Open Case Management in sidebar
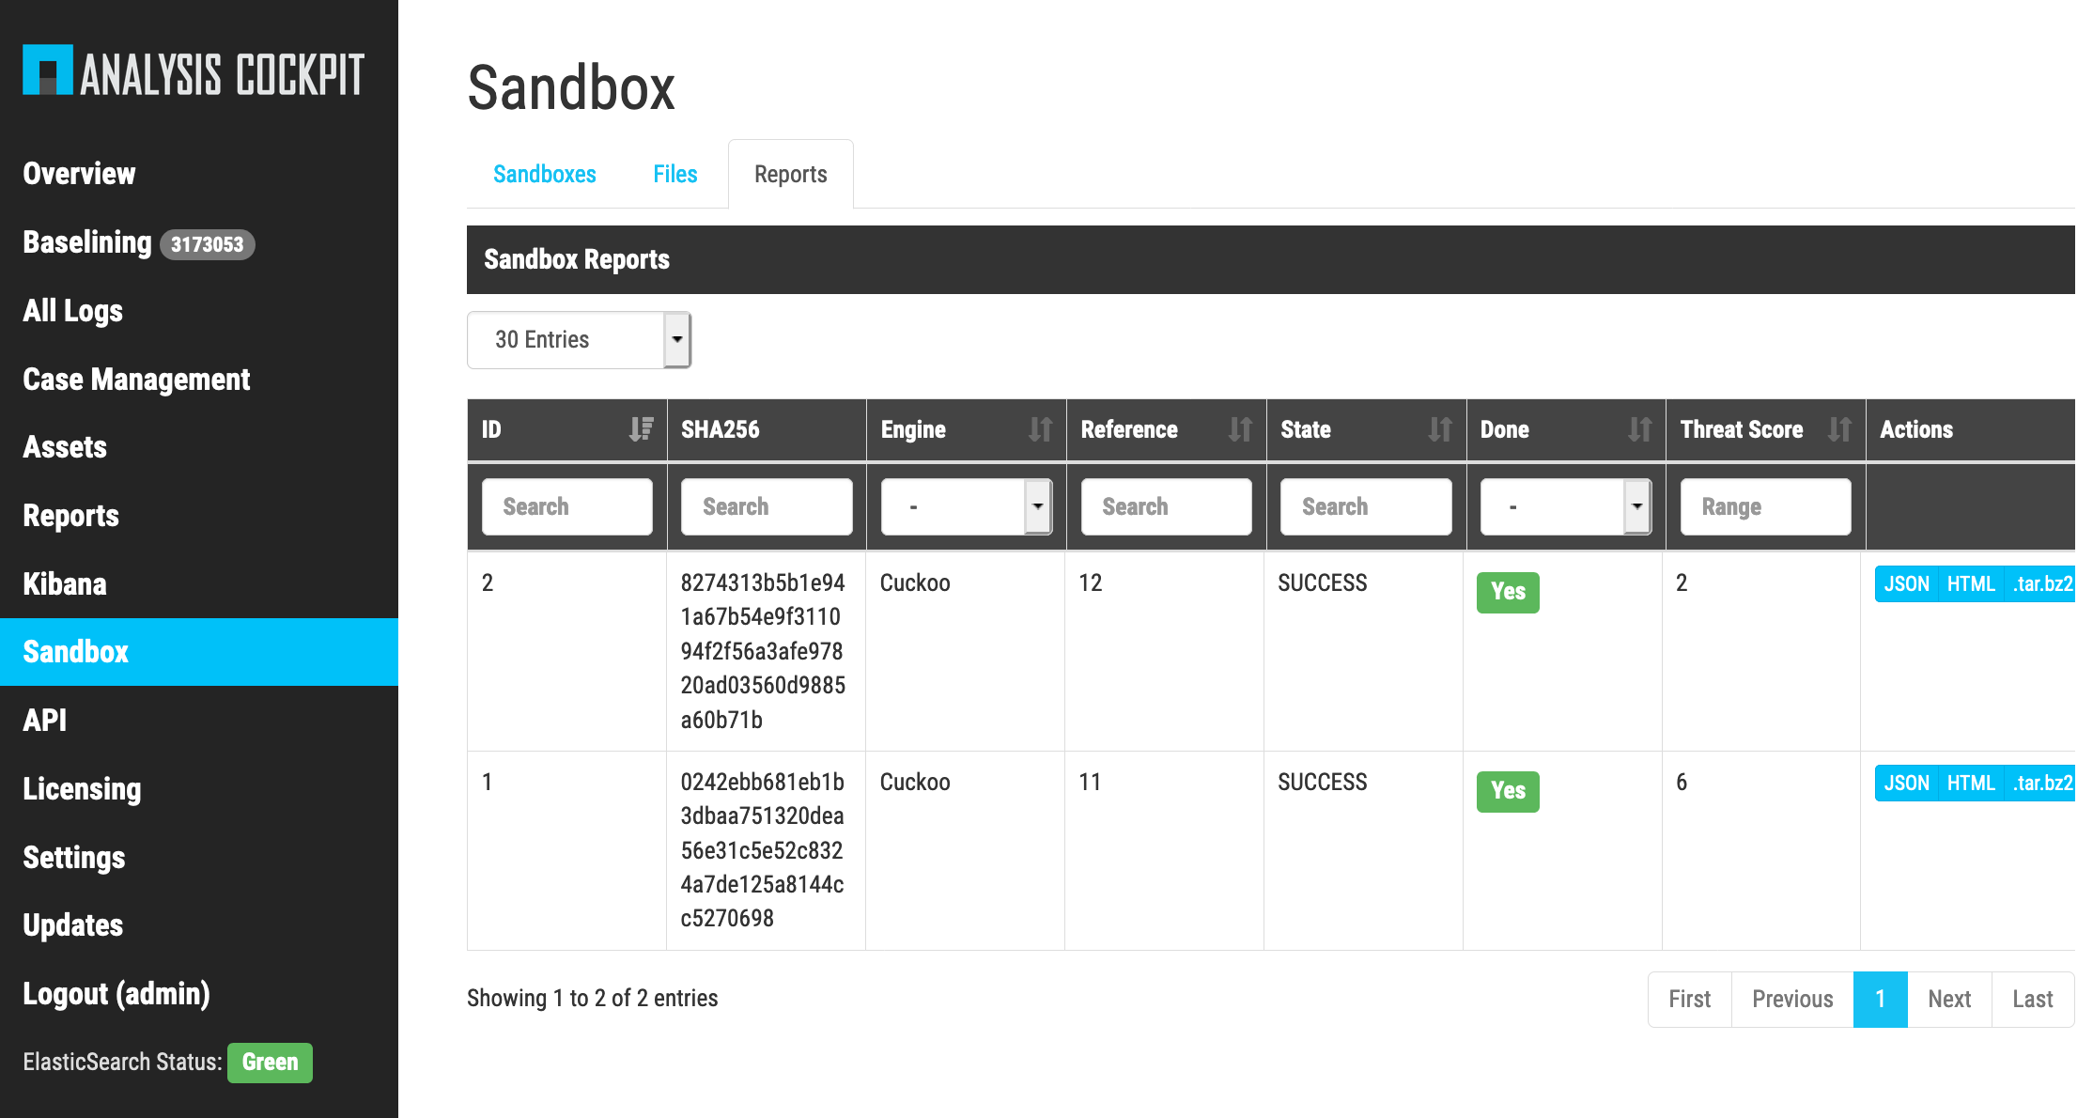 tap(136, 380)
